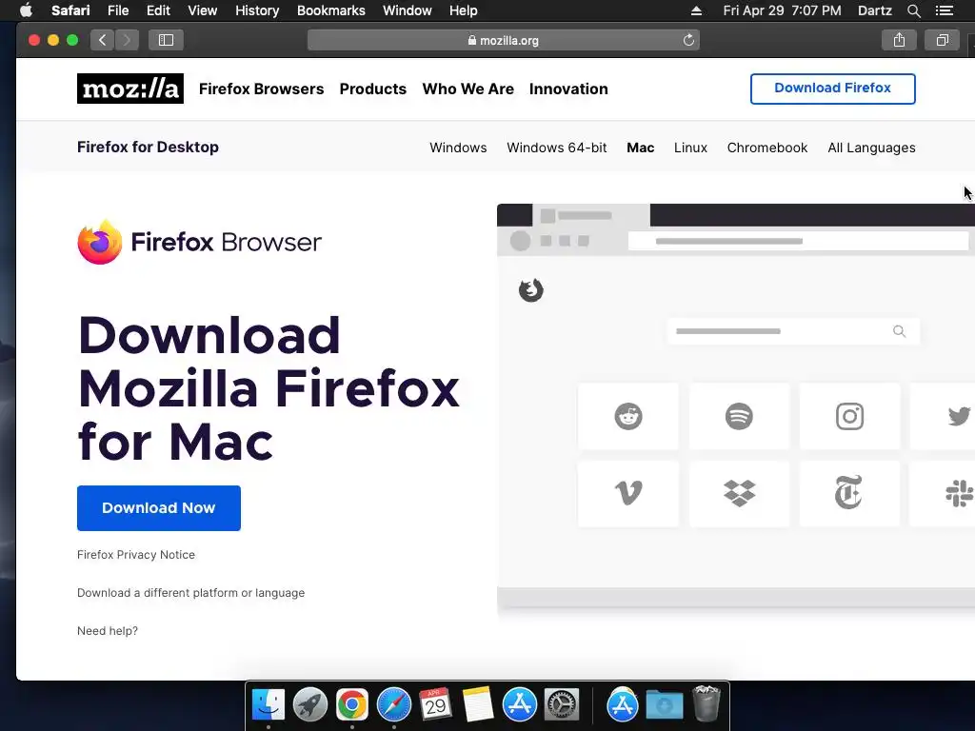
Task: Open Calendar showing 29 in Dock
Action: point(435,704)
